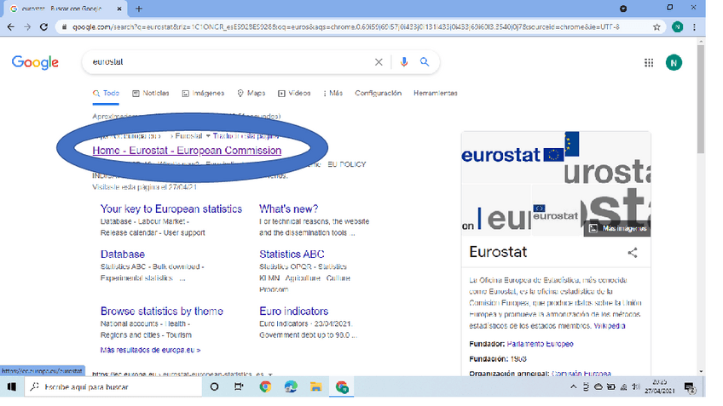Switch to the Noticias tab

coord(151,94)
